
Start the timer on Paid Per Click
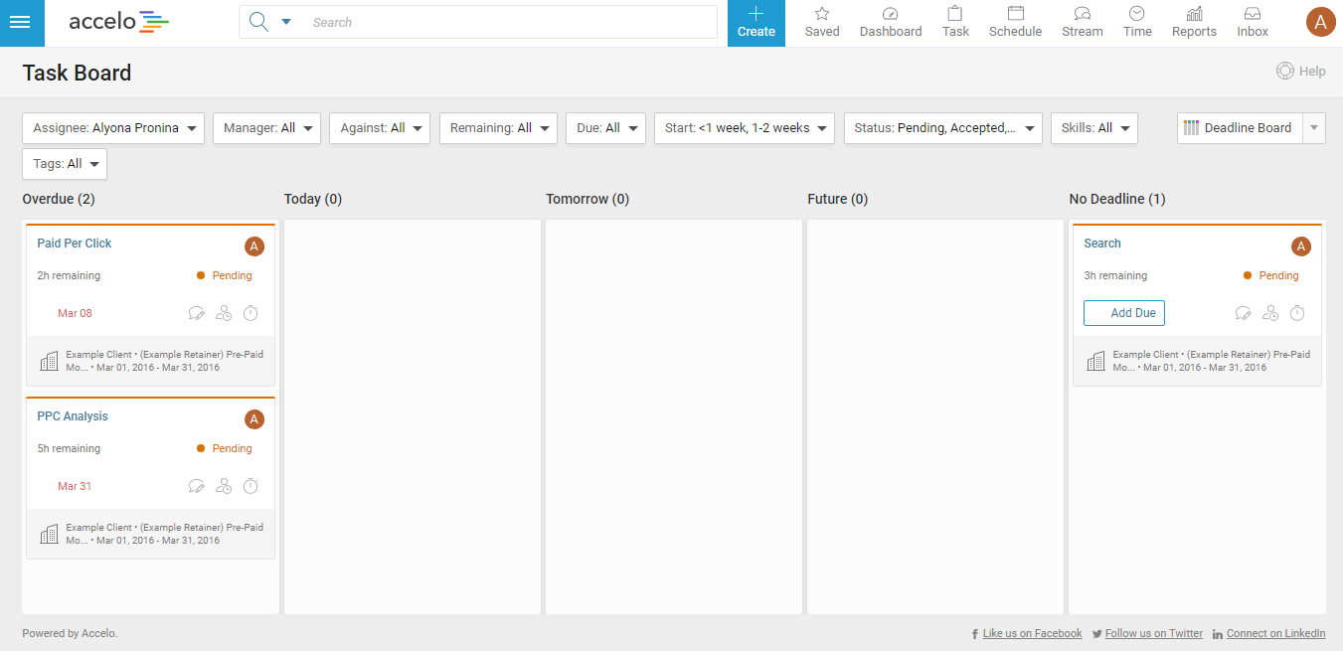(251, 314)
